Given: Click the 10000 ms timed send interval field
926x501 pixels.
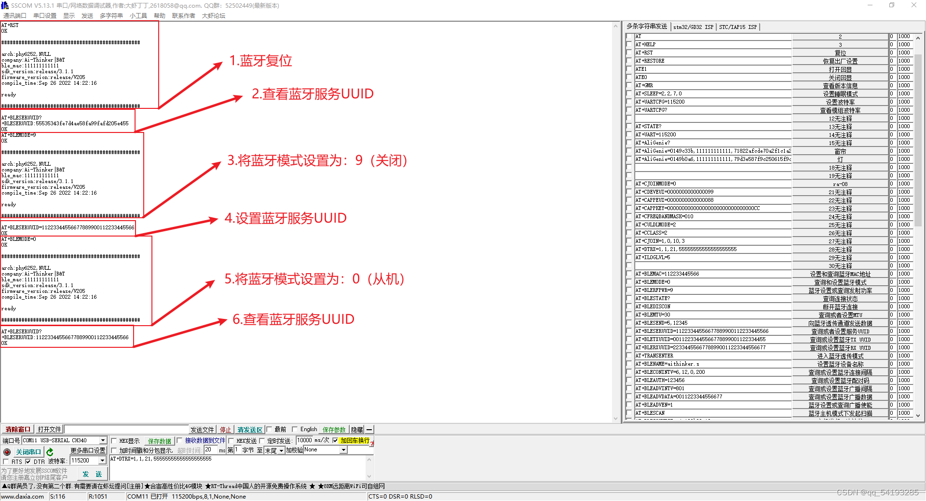Looking at the screenshot, I should (x=304, y=440).
